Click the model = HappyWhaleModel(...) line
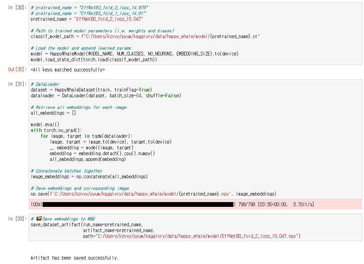This screenshot has width=364, height=264. tap(134, 54)
